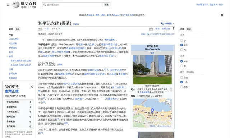Open the 香港 infobox header link
This screenshot has width=230, height=138.
pos(152,53)
